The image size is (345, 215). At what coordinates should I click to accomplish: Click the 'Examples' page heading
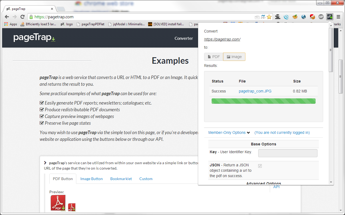pyautogui.click(x=170, y=61)
